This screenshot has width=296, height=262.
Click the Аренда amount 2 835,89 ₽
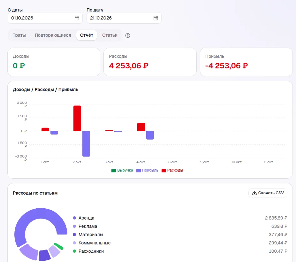pyautogui.click(x=276, y=218)
